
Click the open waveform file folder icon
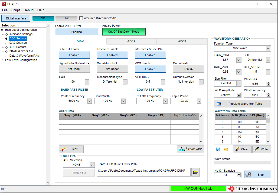click(226, 149)
